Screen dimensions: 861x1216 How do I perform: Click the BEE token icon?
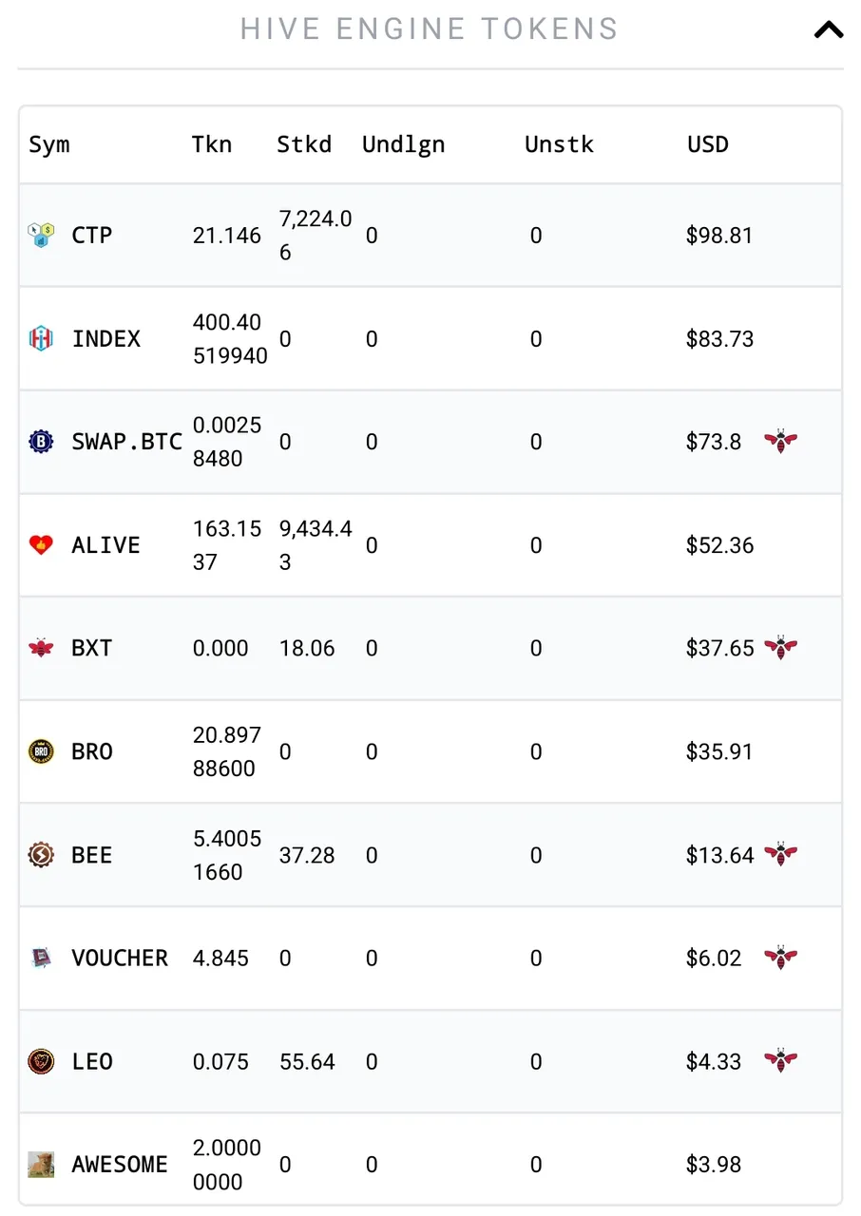tap(41, 855)
